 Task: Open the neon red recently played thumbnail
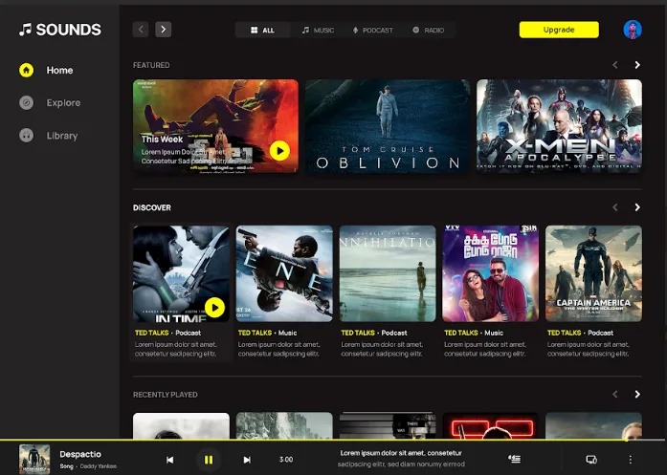491,425
